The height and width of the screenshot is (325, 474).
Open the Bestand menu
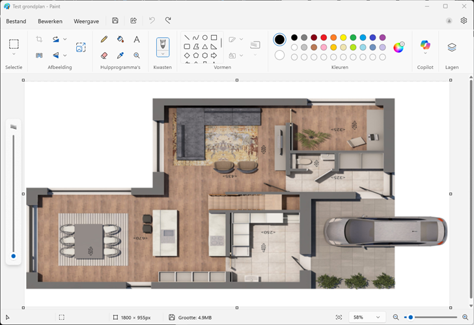(x=16, y=21)
